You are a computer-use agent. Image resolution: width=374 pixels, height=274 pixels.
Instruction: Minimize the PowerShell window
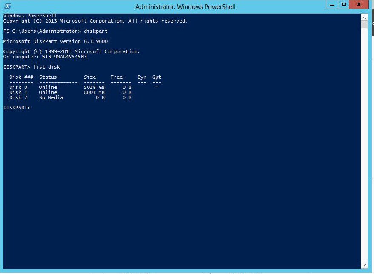332,5
